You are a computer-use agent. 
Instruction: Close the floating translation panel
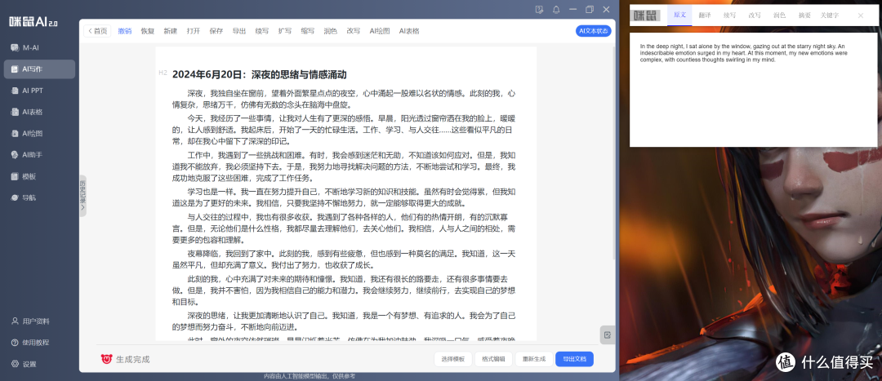(x=860, y=16)
